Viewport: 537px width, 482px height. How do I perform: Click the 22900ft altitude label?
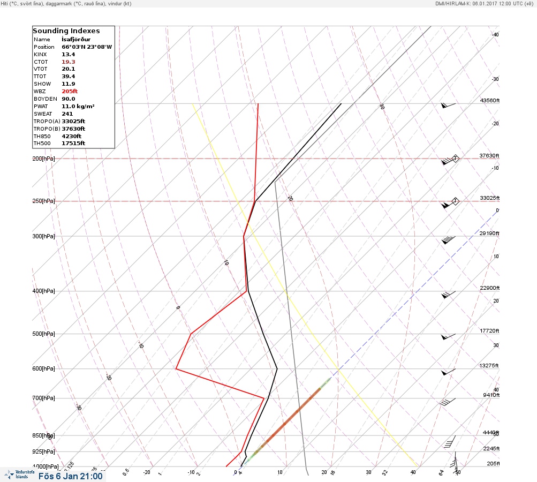click(x=490, y=288)
